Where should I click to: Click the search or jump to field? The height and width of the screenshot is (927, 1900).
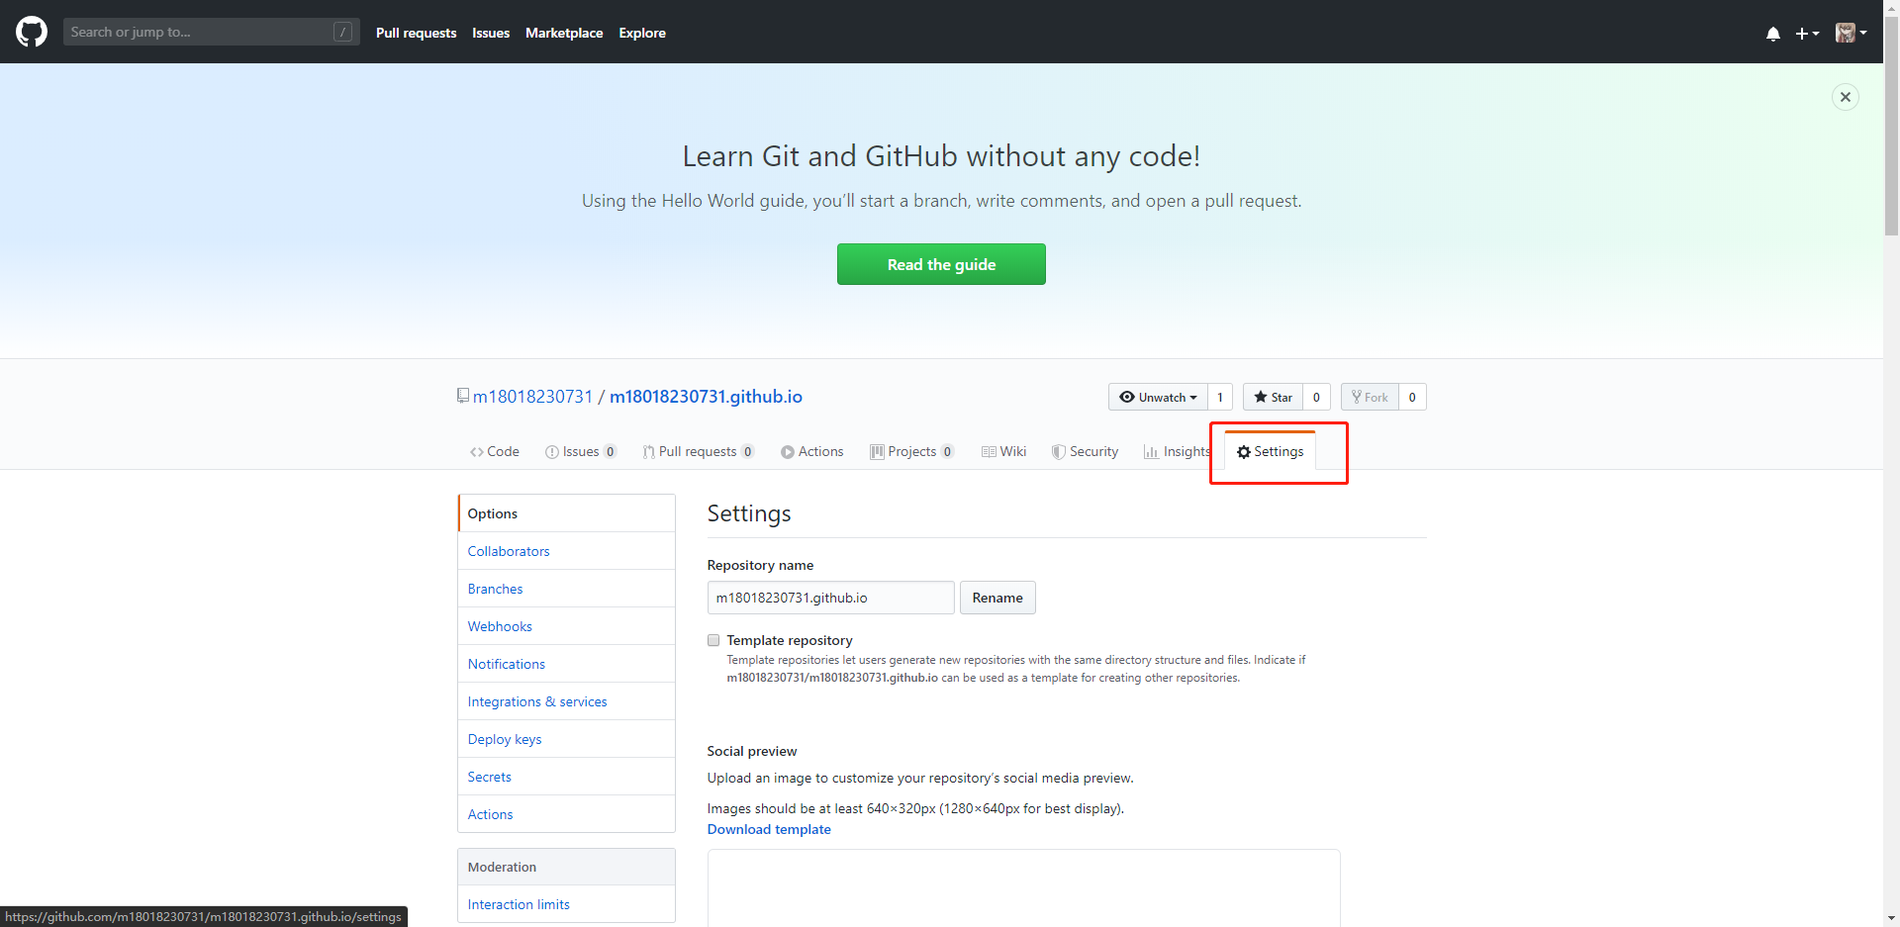(211, 32)
